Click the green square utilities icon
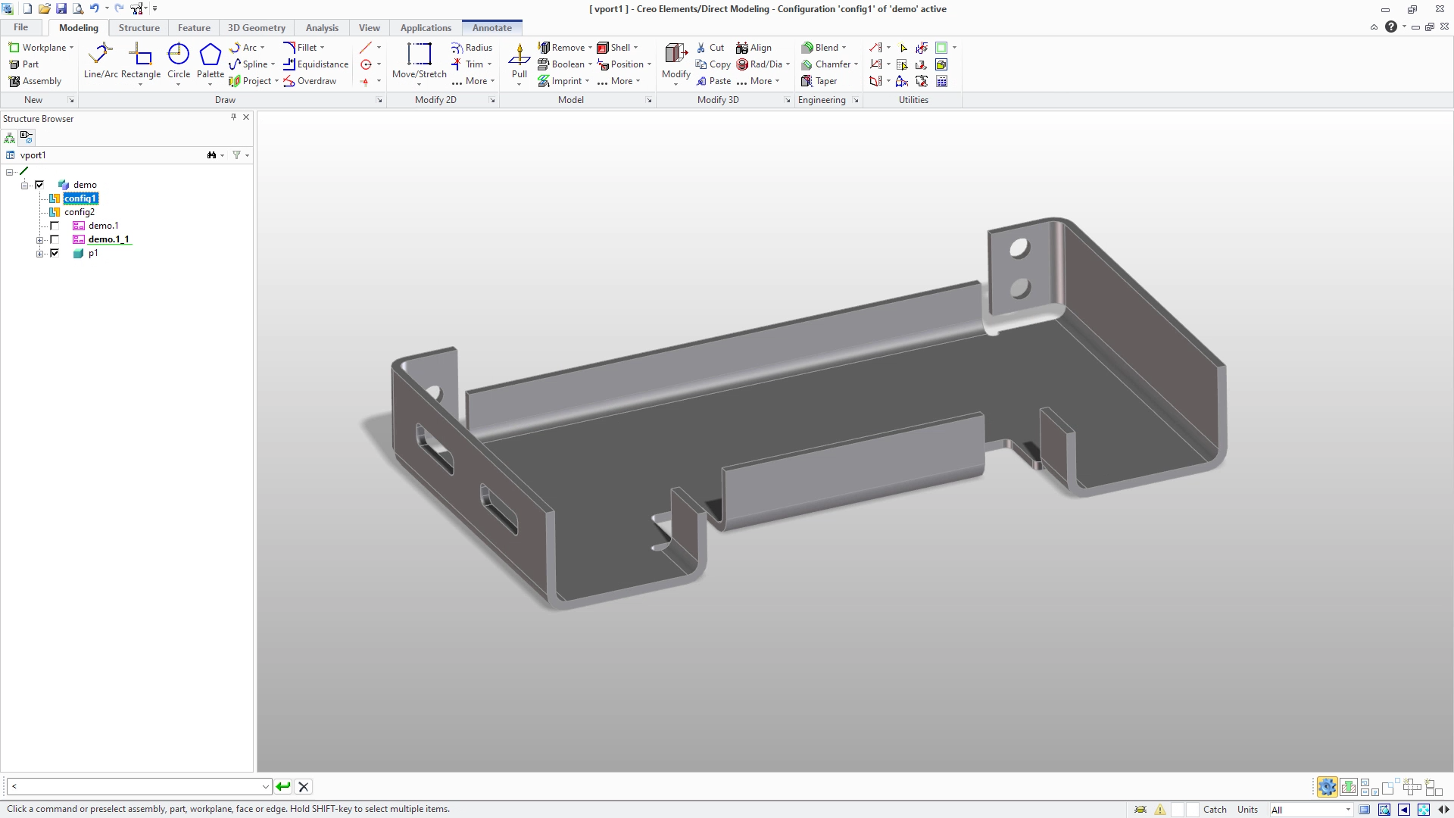The height and width of the screenshot is (818, 1454). click(x=941, y=48)
